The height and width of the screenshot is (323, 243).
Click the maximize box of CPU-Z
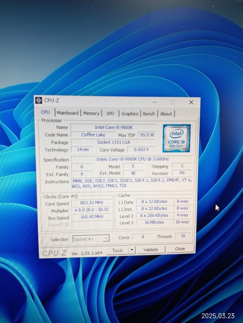point(173,102)
